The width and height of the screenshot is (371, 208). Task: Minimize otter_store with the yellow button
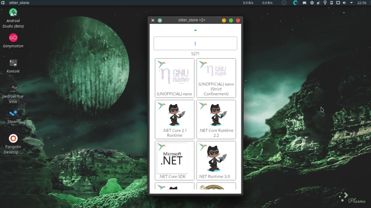coord(224,20)
